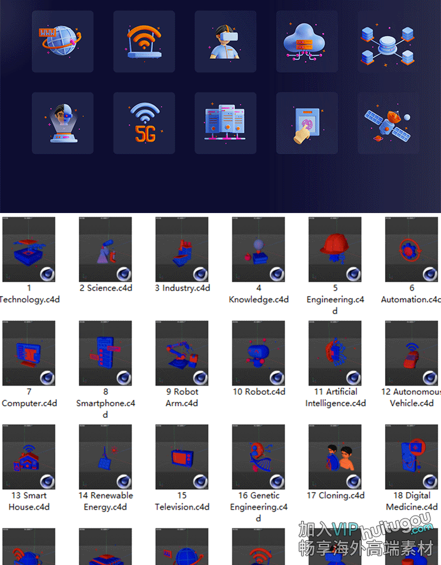Select the orange WiFi router icon
Viewport: 441px width, 565px height.
[144, 41]
